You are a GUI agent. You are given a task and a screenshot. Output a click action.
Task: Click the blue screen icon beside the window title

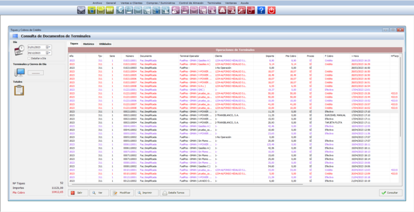[15, 36]
